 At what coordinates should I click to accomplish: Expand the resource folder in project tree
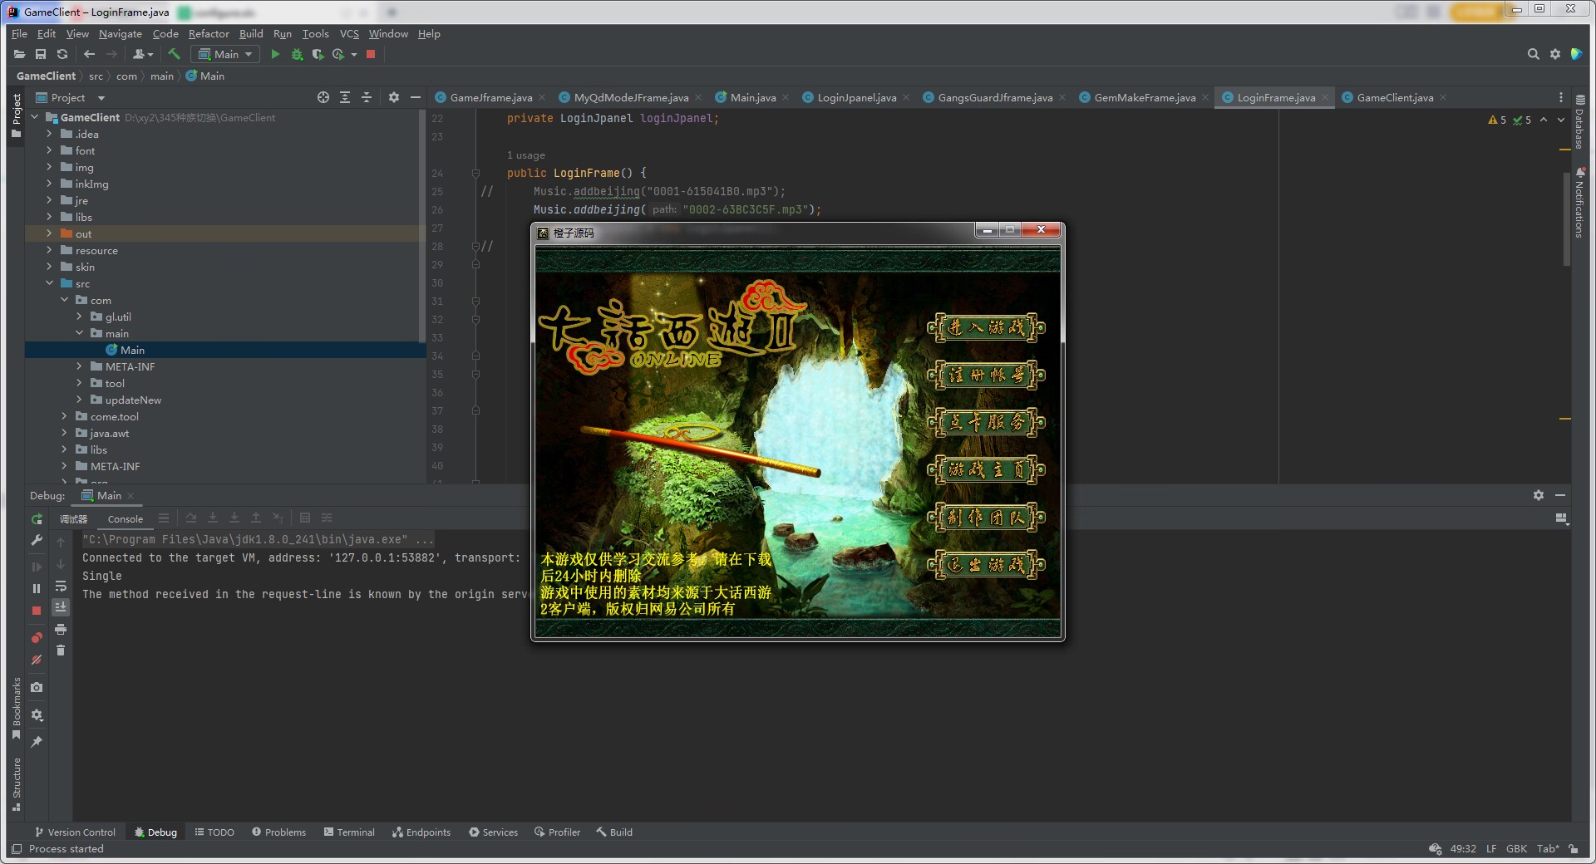[49, 250]
